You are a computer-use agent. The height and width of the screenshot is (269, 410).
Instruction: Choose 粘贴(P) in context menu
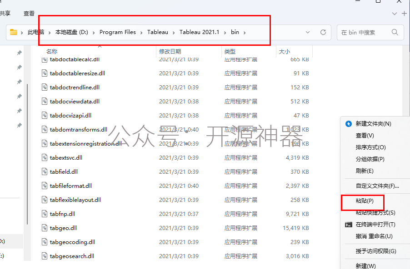click(365, 201)
